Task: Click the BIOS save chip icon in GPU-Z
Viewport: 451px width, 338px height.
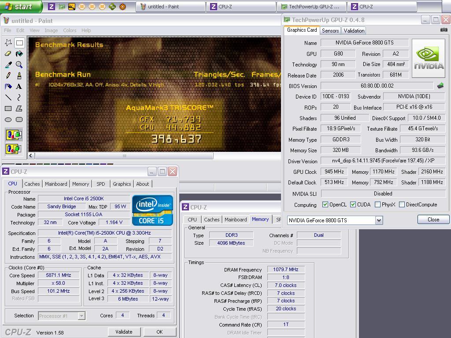Action: 440,86
